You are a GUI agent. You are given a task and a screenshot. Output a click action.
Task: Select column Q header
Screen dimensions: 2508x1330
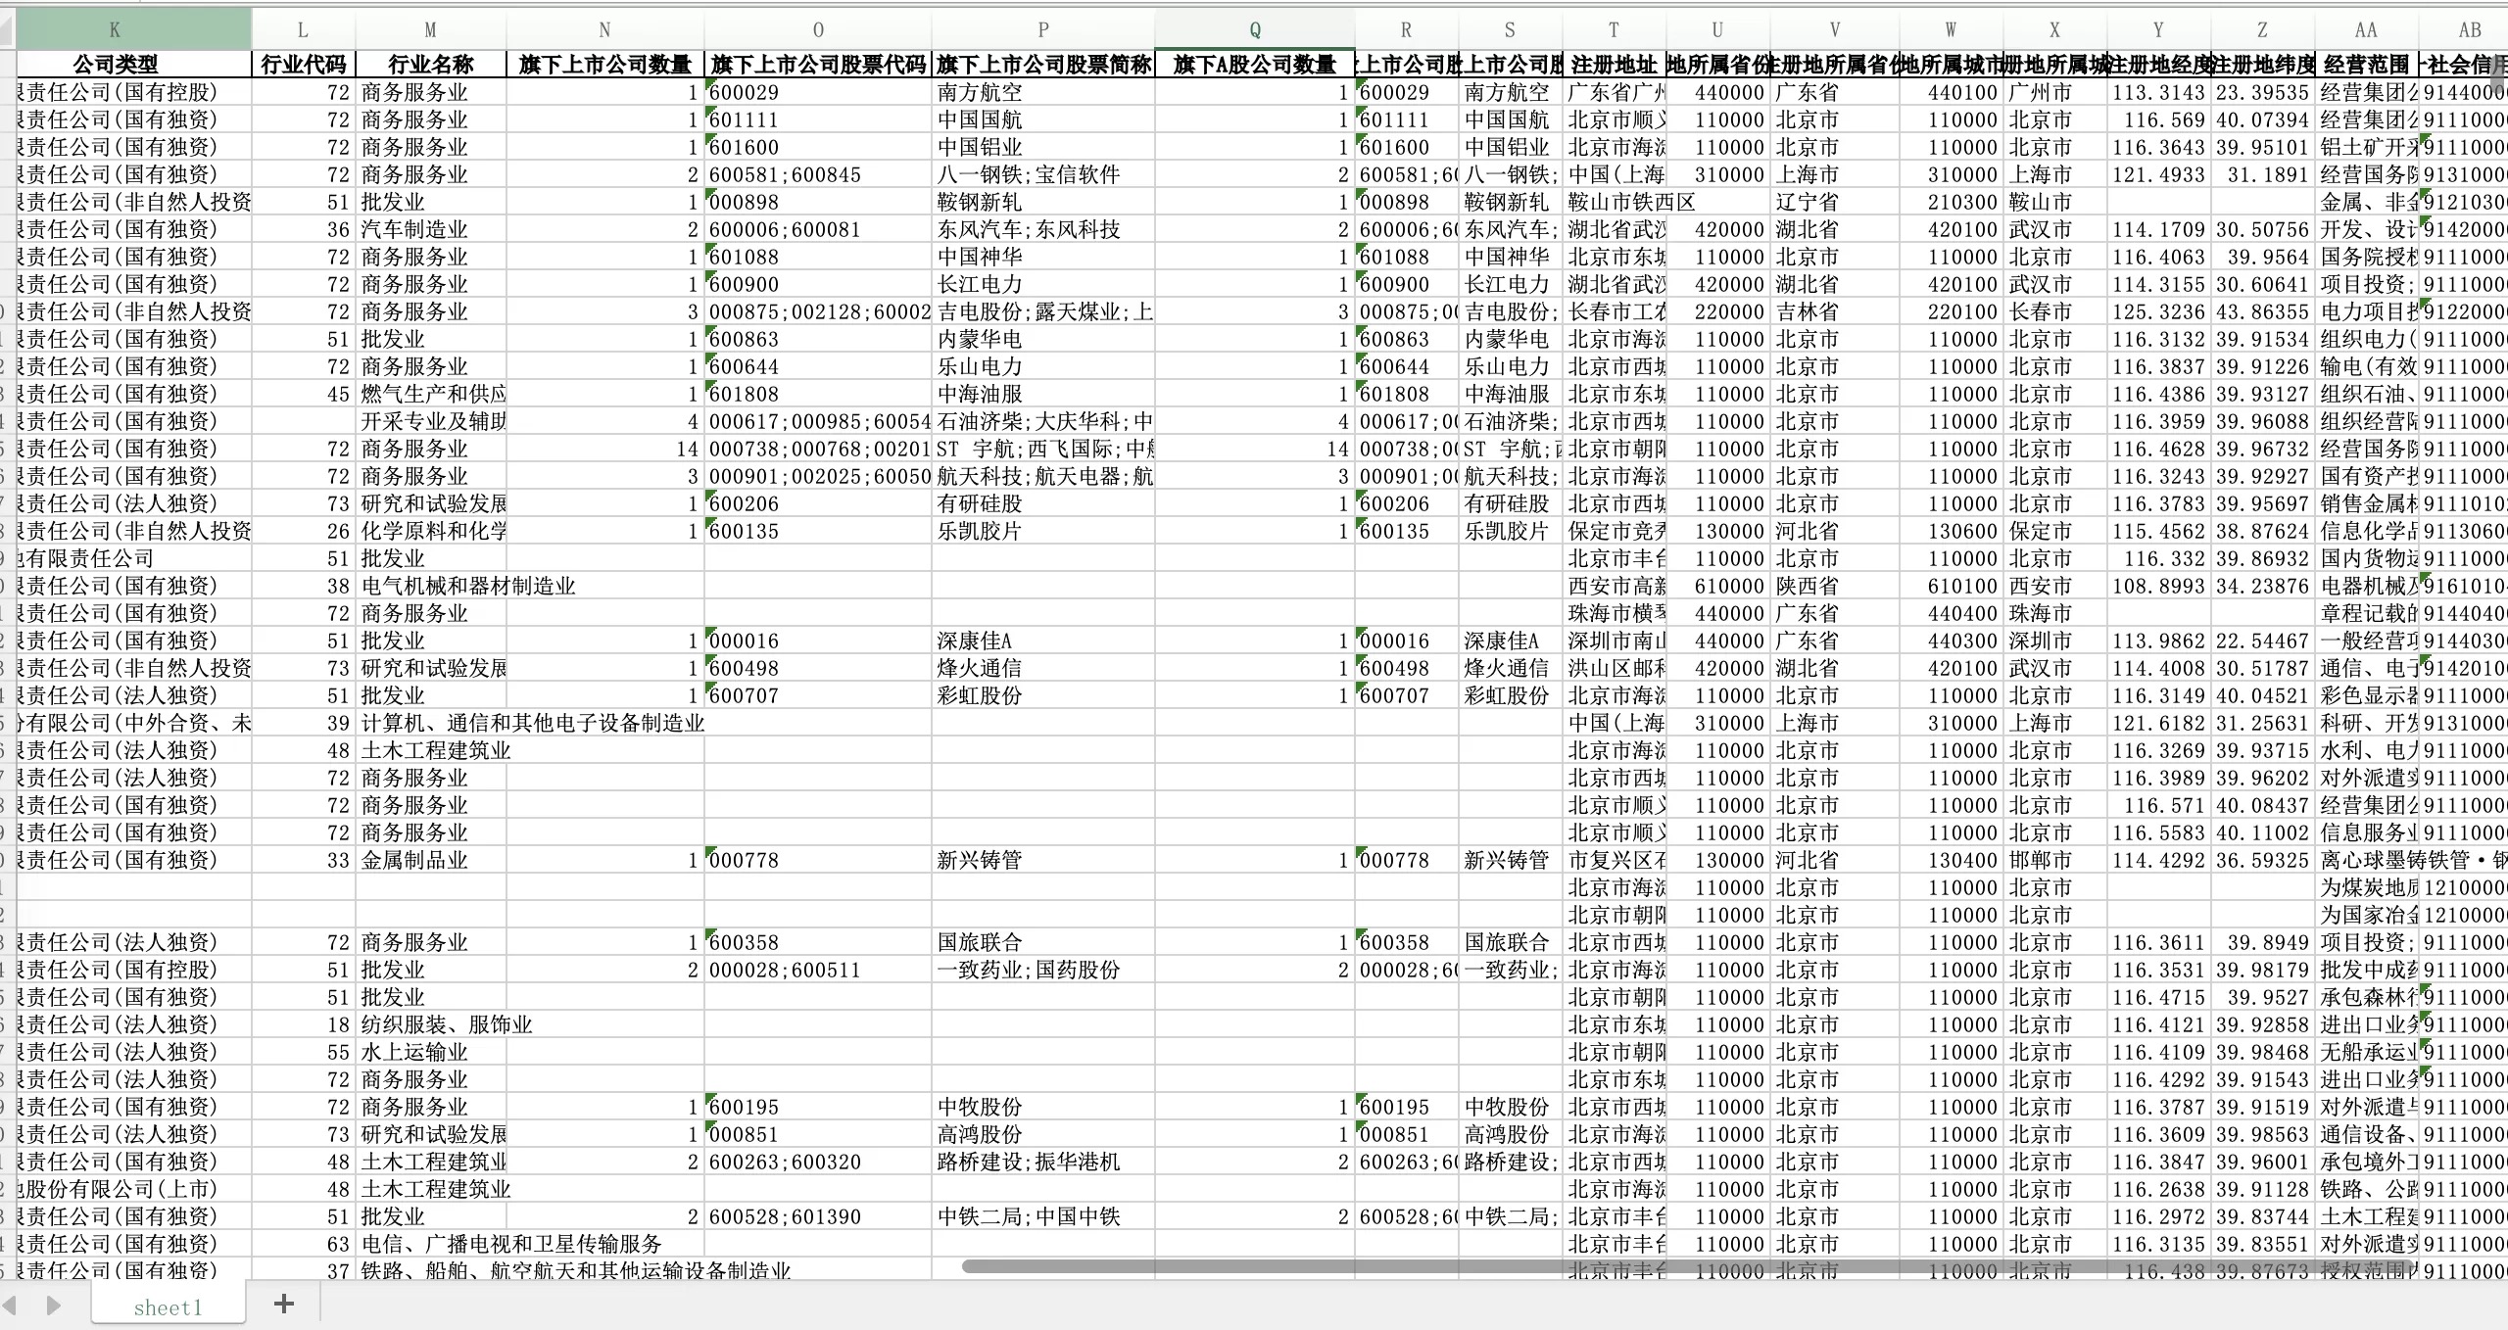(x=1254, y=29)
